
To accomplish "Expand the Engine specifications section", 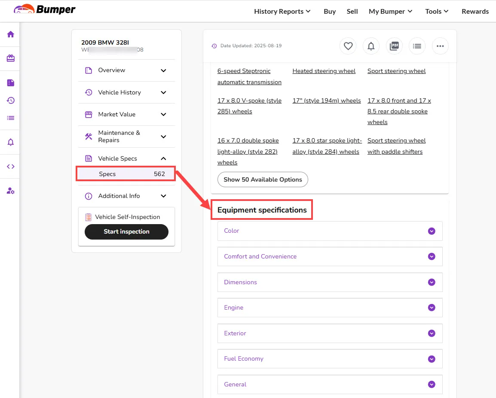I will [431, 307].
